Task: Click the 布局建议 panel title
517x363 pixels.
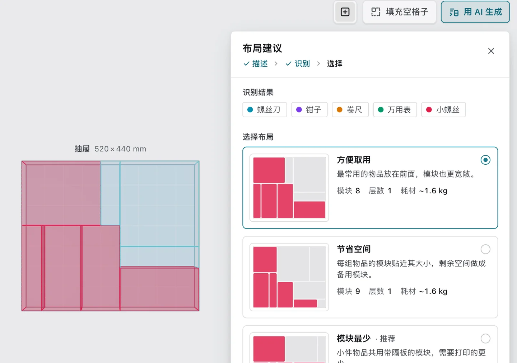Action: pyautogui.click(x=262, y=48)
